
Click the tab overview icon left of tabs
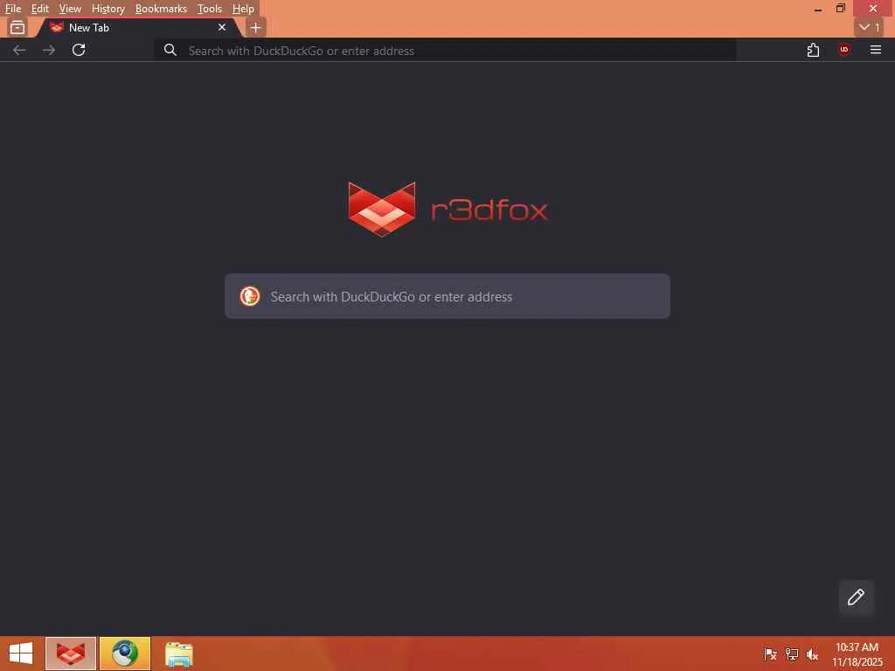click(x=17, y=27)
